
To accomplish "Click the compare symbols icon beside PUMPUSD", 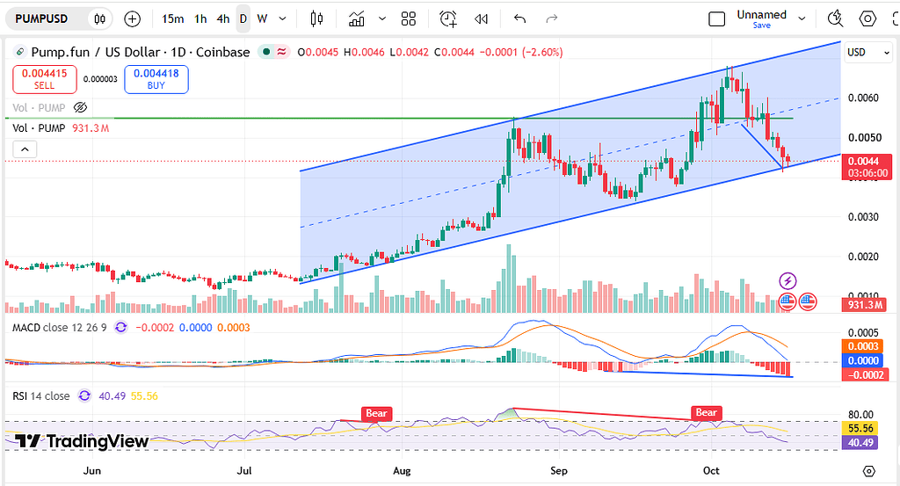I will click(x=100, y=19).
